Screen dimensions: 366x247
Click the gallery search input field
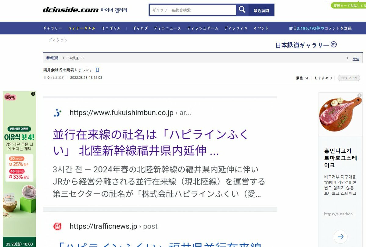(x=193, y=10)
